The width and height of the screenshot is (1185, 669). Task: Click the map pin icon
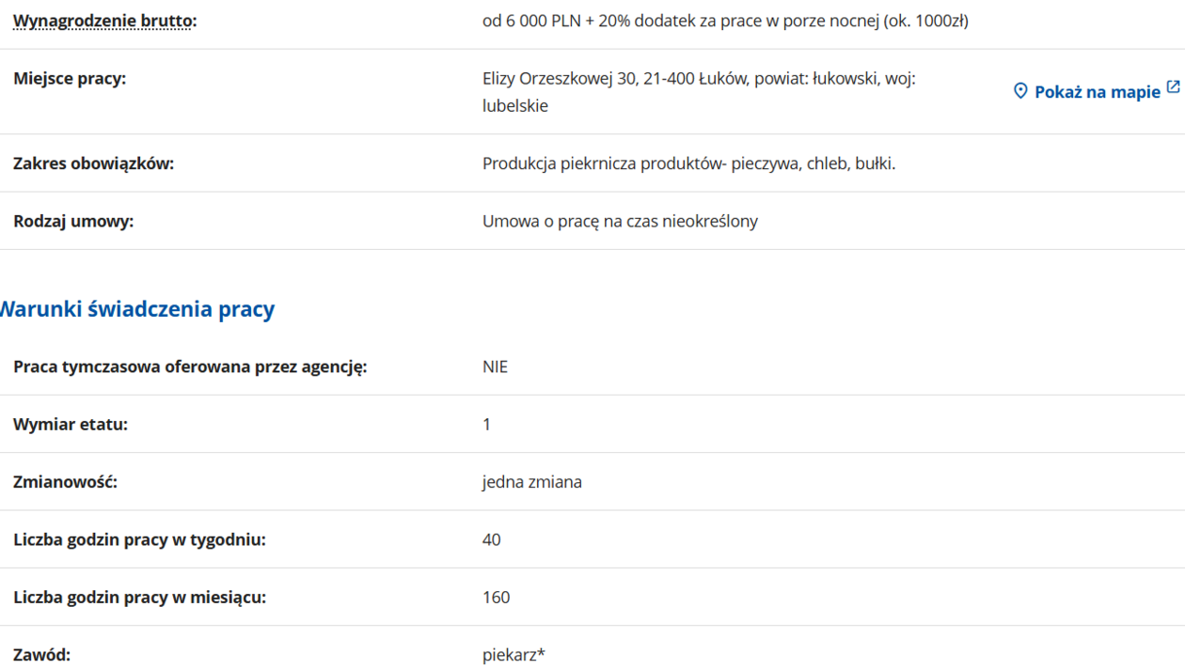click(1020, 91)
